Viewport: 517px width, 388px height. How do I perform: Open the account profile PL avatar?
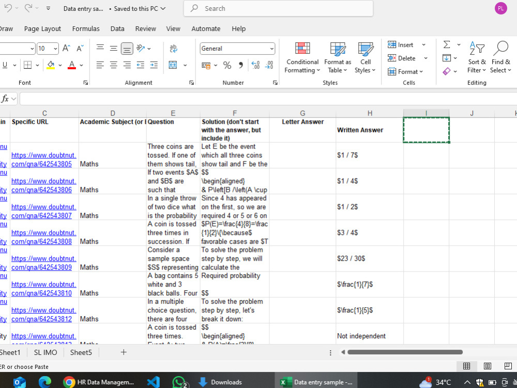500,9
